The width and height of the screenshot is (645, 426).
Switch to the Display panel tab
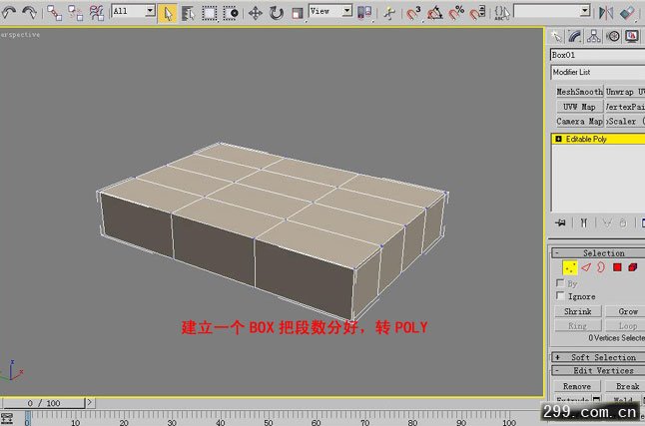point(632,37)
